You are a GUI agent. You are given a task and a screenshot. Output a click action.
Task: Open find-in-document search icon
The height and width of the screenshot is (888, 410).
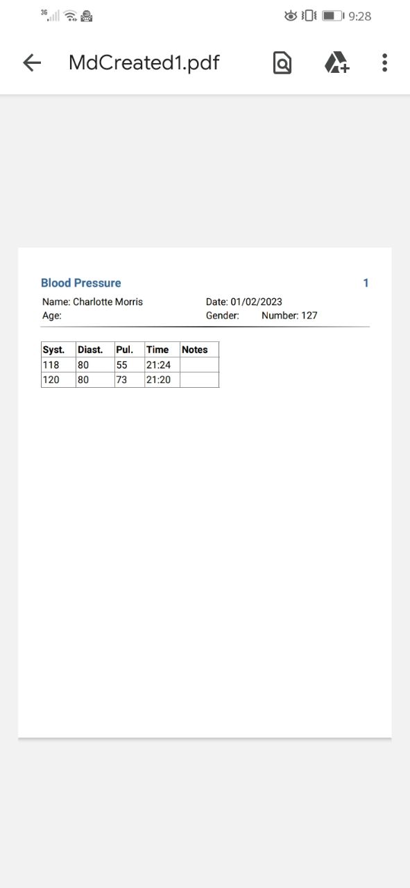pyautogui.click(x=282, y=63)
